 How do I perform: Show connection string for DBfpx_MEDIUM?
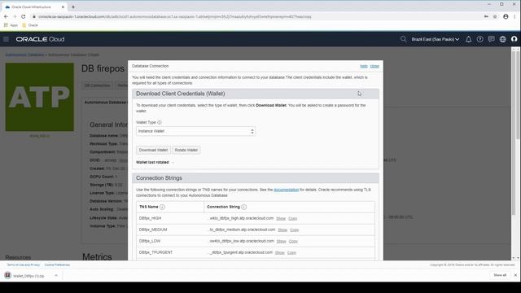coord(282,230)
